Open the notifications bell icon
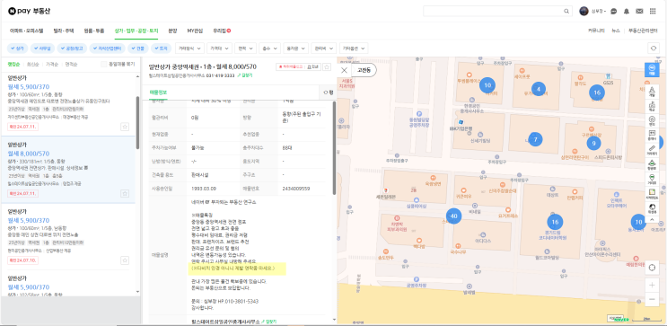667x326 pixels. [627, 11]
